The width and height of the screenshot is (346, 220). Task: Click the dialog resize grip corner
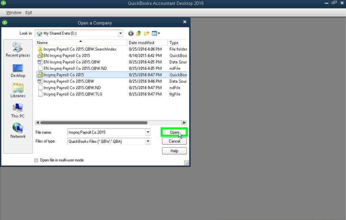187,163
